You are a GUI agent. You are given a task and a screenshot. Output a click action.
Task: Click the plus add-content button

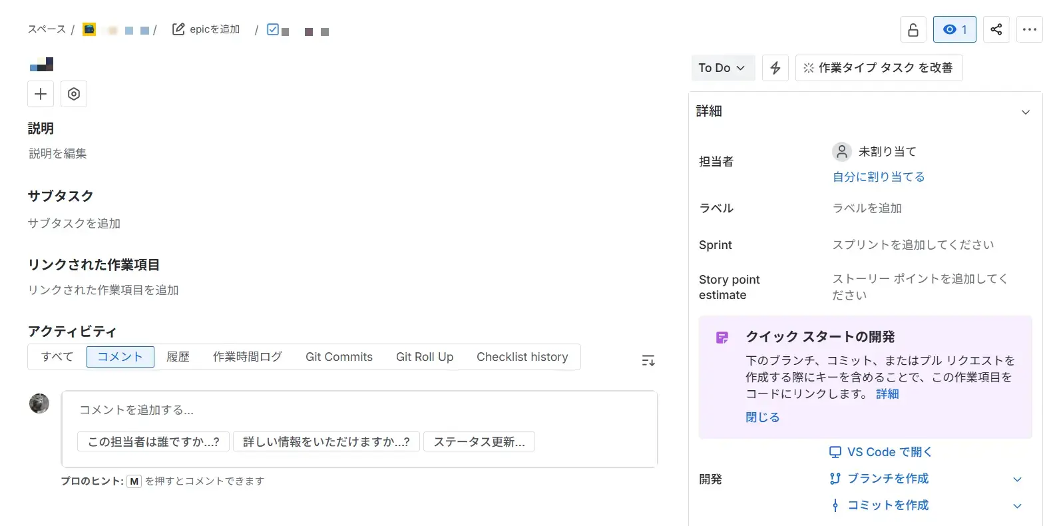41,94
